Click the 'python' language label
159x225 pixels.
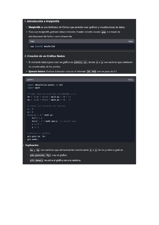[x=29, y=80]
